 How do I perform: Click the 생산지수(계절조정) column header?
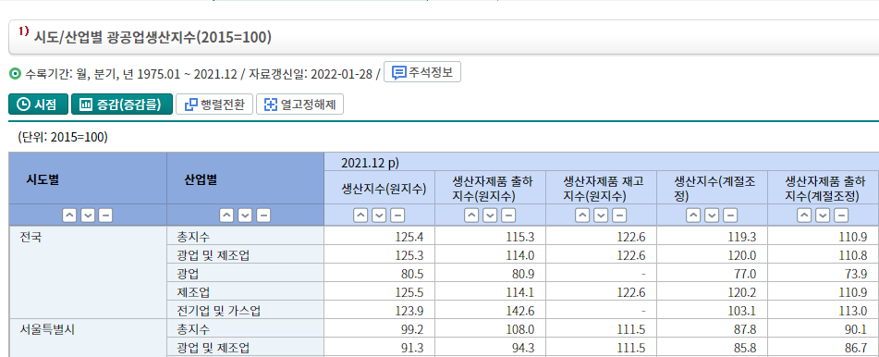coord(713,189)
